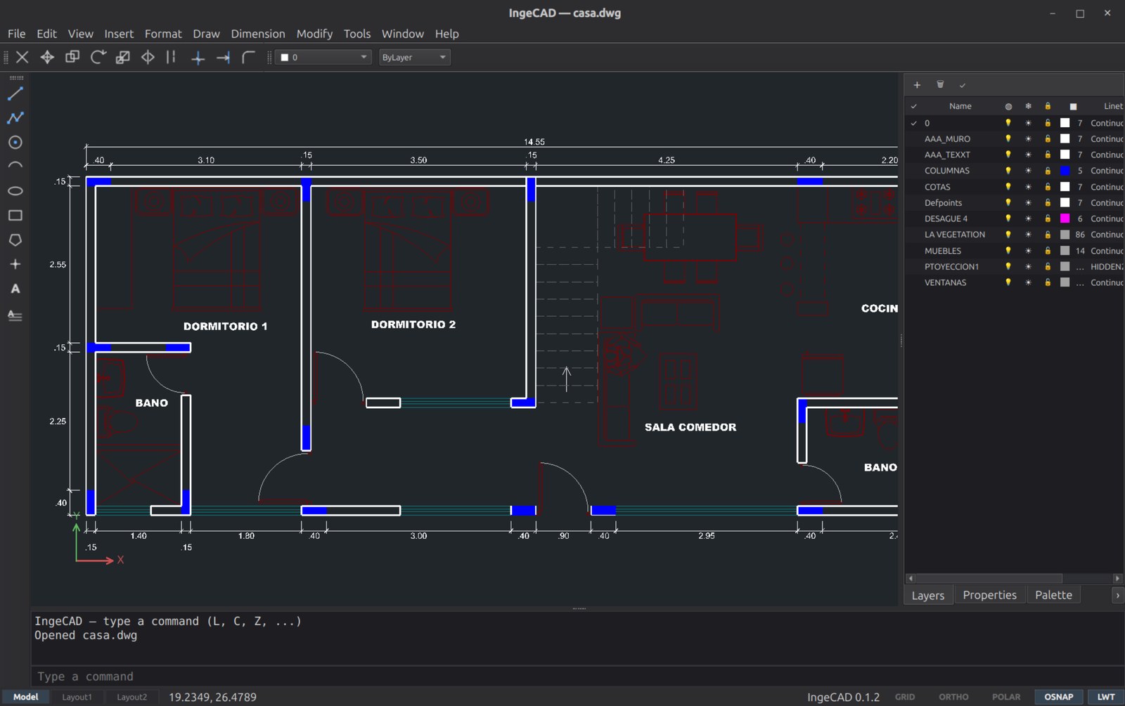Select the Polygon tool
The width and height of the screenshot is (1125, 706).
pos(15,240)
